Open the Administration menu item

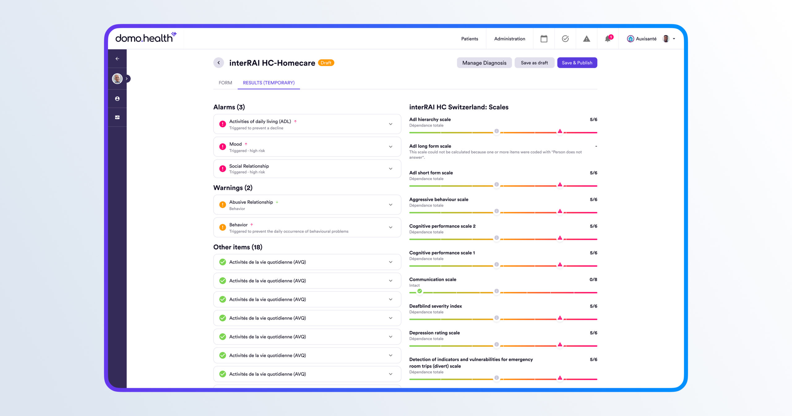(509, 39)
